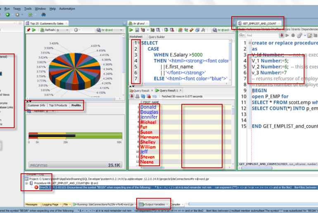Click the debug bug icon in procedure editor

coord(293,35)
